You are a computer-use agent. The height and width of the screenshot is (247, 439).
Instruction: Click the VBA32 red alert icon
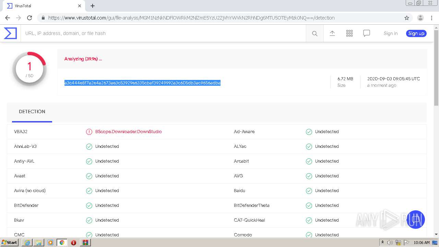point(89,132)
